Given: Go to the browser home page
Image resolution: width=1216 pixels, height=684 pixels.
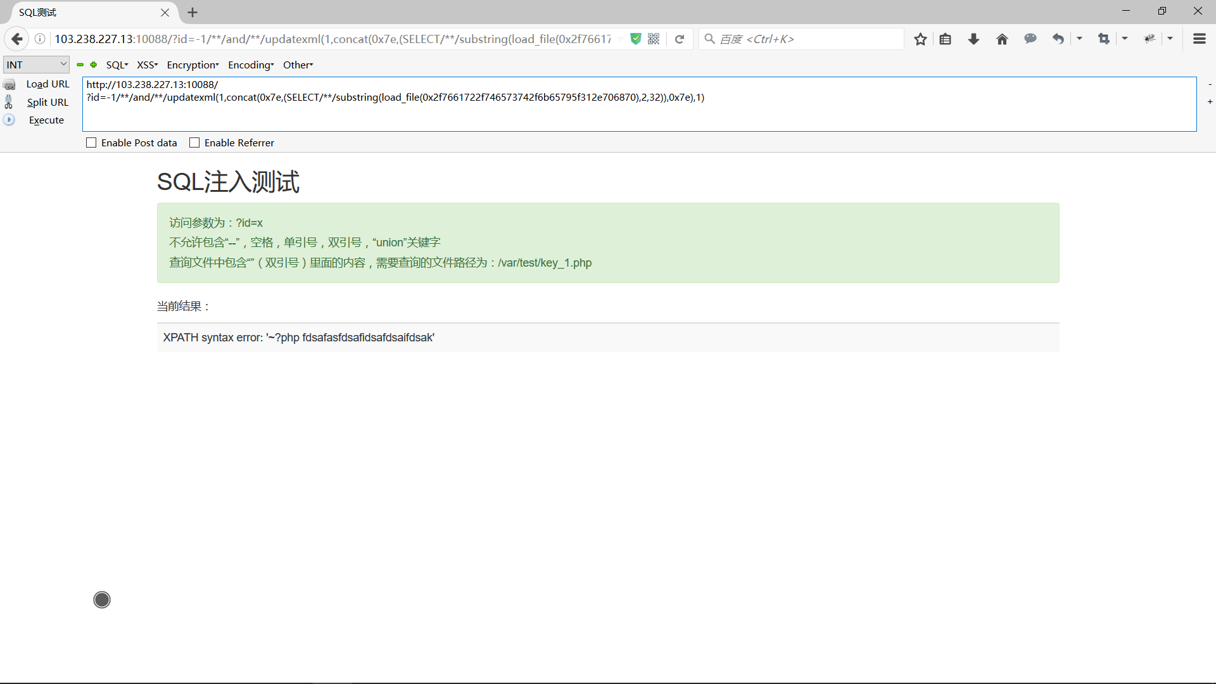Looking at the screenshot, I should tap(1002, 39).
